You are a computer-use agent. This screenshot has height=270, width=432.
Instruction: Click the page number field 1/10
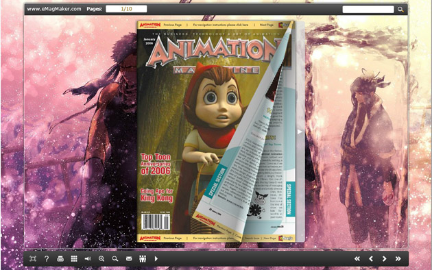coord(126,9)
